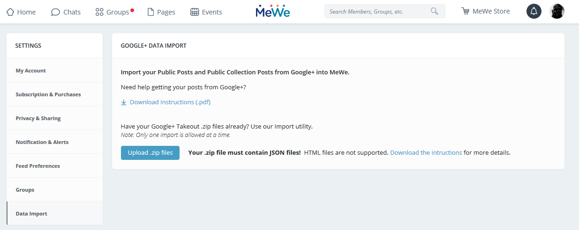Open Privacy & Sharing settings
Viewport: 579px width, 230px height.
pos(54,118)
